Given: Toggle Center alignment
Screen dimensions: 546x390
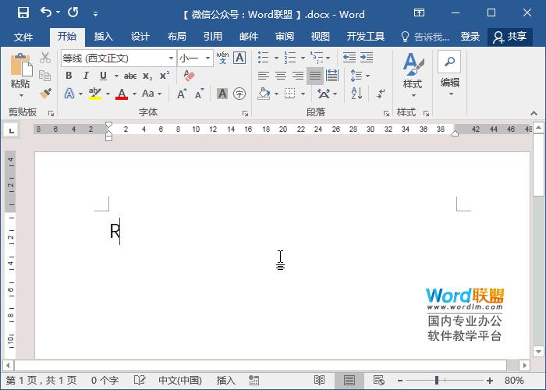Looking at the screenshot, I should 281,76.
